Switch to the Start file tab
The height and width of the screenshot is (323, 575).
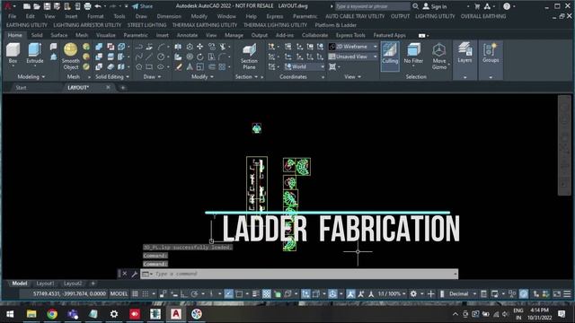[x=21, y=88]
